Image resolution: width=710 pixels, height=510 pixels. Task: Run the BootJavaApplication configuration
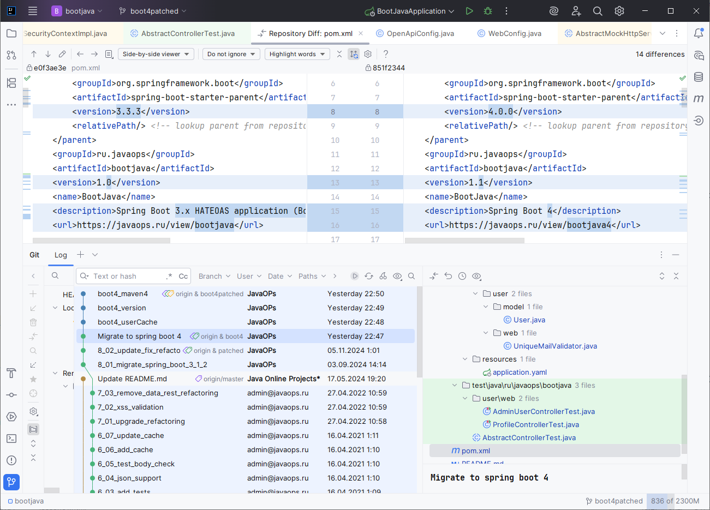(469, 11)
